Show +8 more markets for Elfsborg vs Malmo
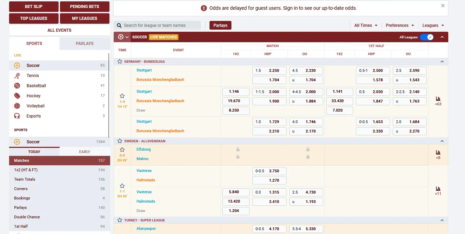 [x=438, y=155]
